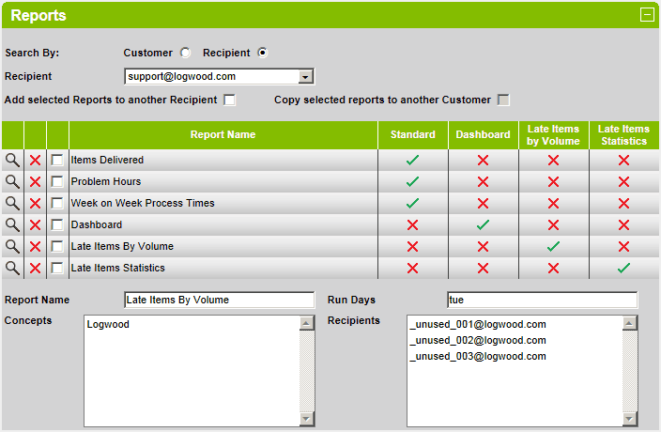The image size is (661, 432).
Task: Select _unused_002@logwood.com in Recipients list
Action: pos(478,340)
